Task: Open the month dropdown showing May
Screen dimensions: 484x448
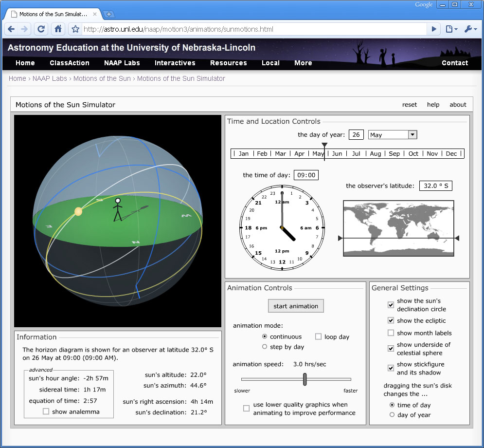Action: [x=393, y=135]
